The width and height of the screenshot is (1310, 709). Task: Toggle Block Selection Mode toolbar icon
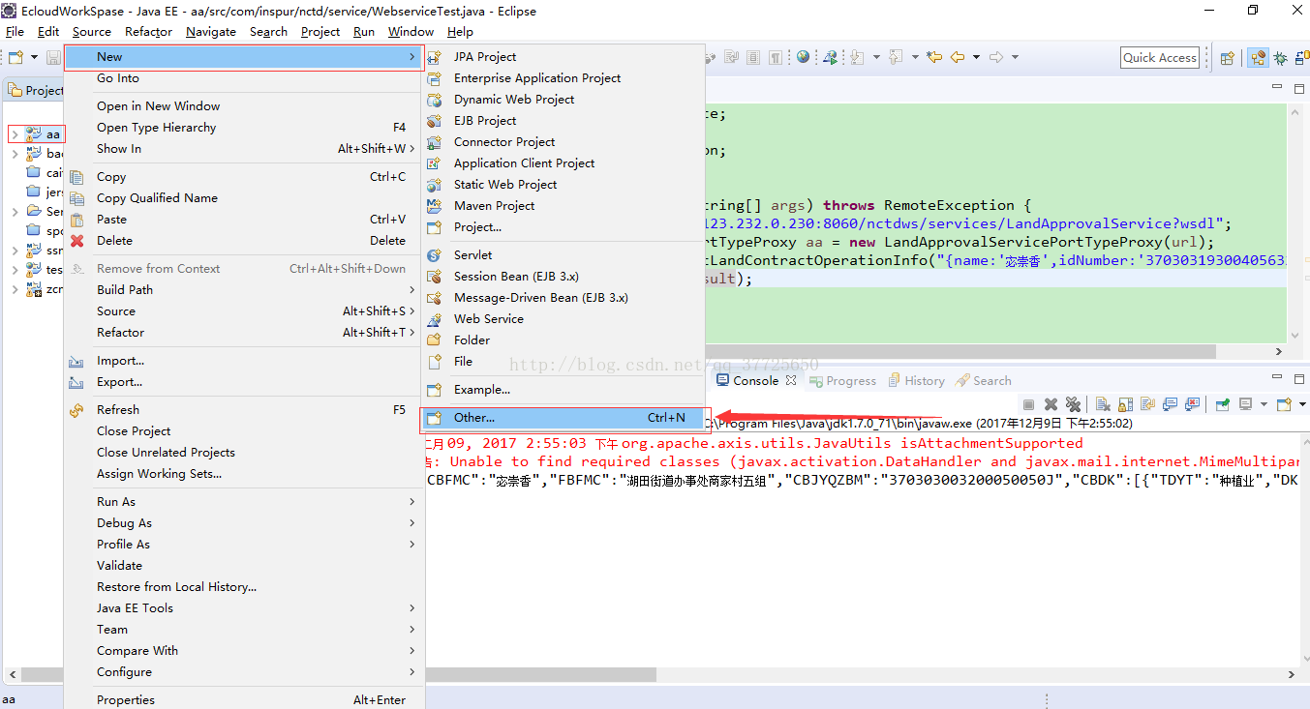753,57
